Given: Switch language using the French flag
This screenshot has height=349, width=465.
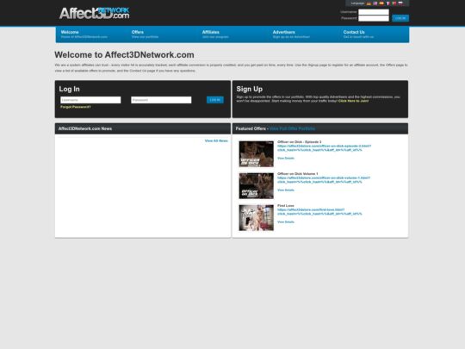Looking at the screenshot, I should point(387,3).
